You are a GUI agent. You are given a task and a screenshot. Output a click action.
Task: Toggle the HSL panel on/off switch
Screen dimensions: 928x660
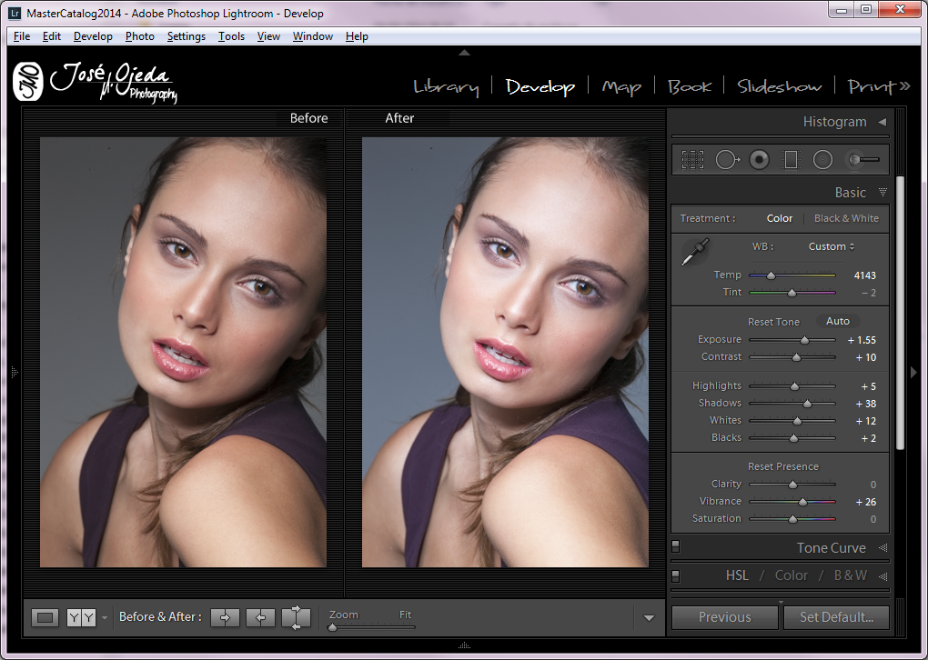tap(676, 575)
